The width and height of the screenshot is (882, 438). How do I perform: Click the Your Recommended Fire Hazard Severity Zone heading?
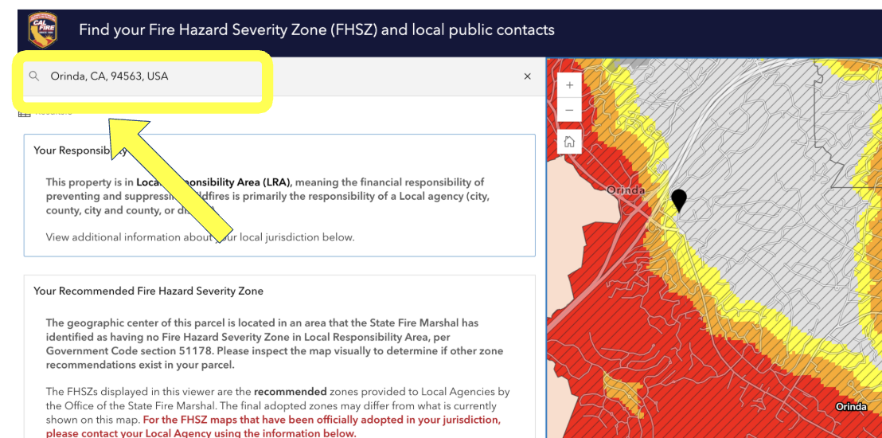[x=148, y=291]
